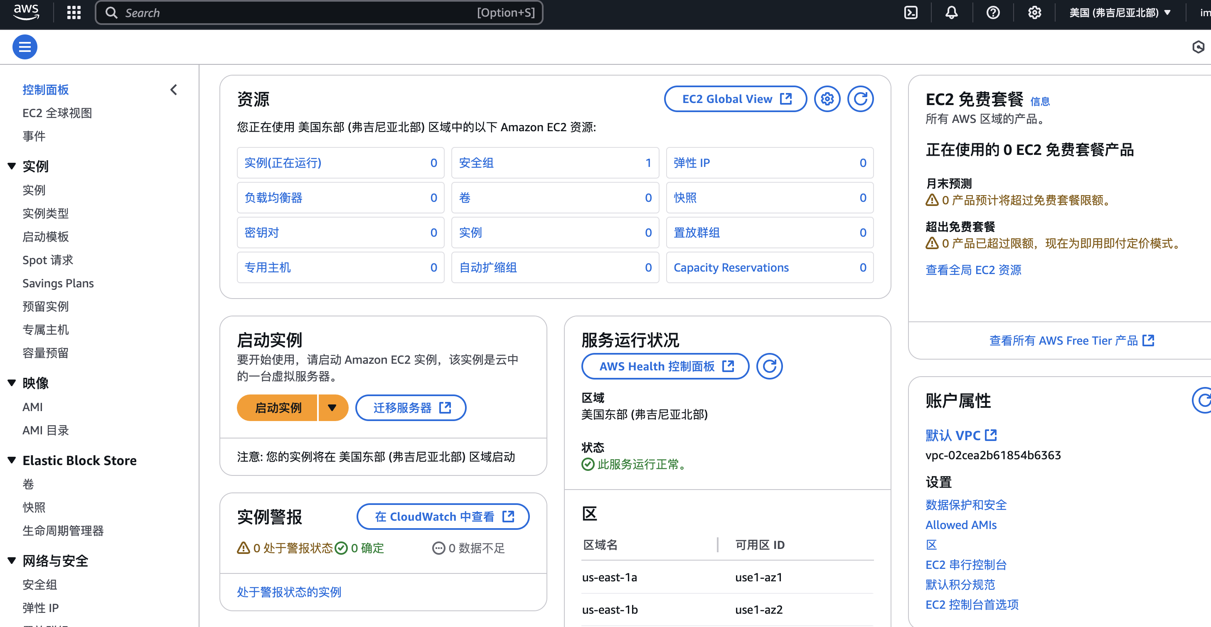This screenshot has width=1211, height=627.
Task: Open the hexagon panel icon at top right
Action: pyautogui.click(x=1198, y=47)
